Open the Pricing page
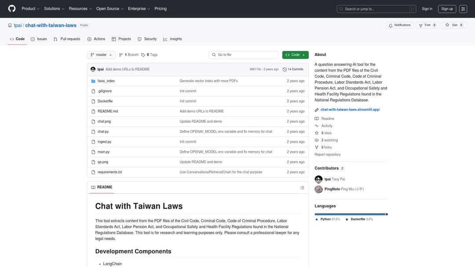Screen dimensions: 475x267 (161, 9)
